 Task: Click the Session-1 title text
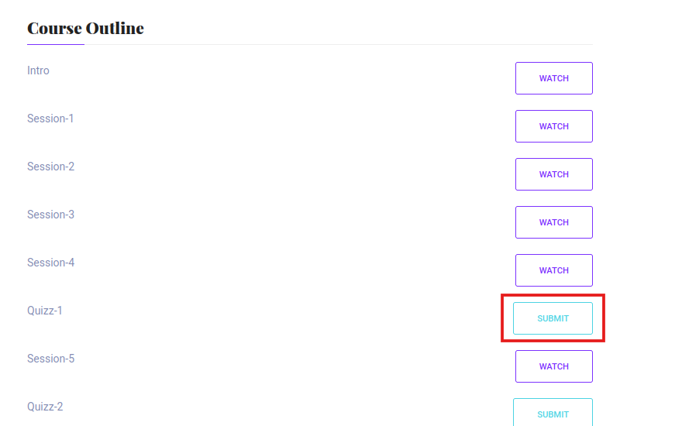(x=50, y=119)
